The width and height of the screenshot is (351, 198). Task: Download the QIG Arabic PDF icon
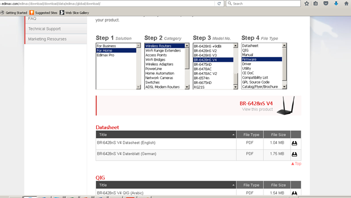[x=294, y=193]
